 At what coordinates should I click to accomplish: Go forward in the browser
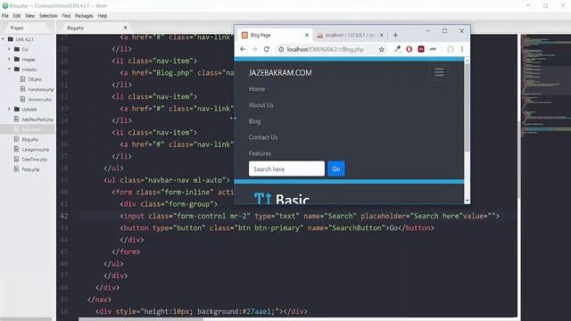[x=254, y=49]
